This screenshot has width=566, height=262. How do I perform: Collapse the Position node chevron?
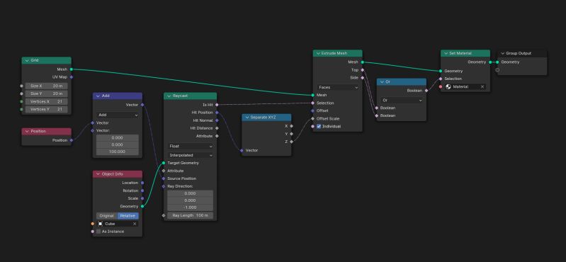point(27,132)
